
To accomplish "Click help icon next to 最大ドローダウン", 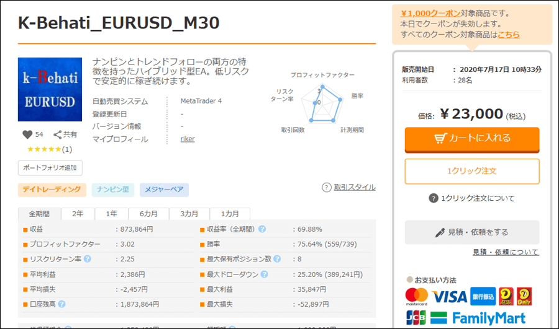I will click(264, 274).
